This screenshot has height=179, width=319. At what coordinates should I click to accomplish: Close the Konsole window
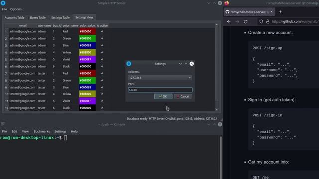pyautogui.click(x=220, y=124)
